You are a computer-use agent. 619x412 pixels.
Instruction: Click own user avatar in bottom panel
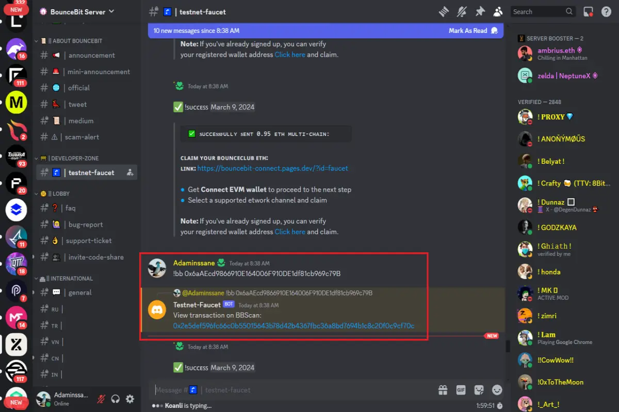coord(43,399)
